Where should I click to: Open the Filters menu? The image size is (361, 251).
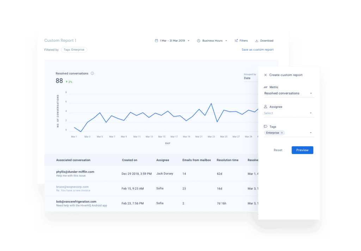[241, 41]
